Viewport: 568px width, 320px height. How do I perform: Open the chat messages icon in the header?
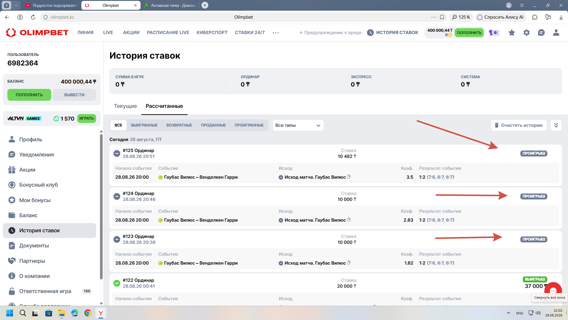coord(541,33)
